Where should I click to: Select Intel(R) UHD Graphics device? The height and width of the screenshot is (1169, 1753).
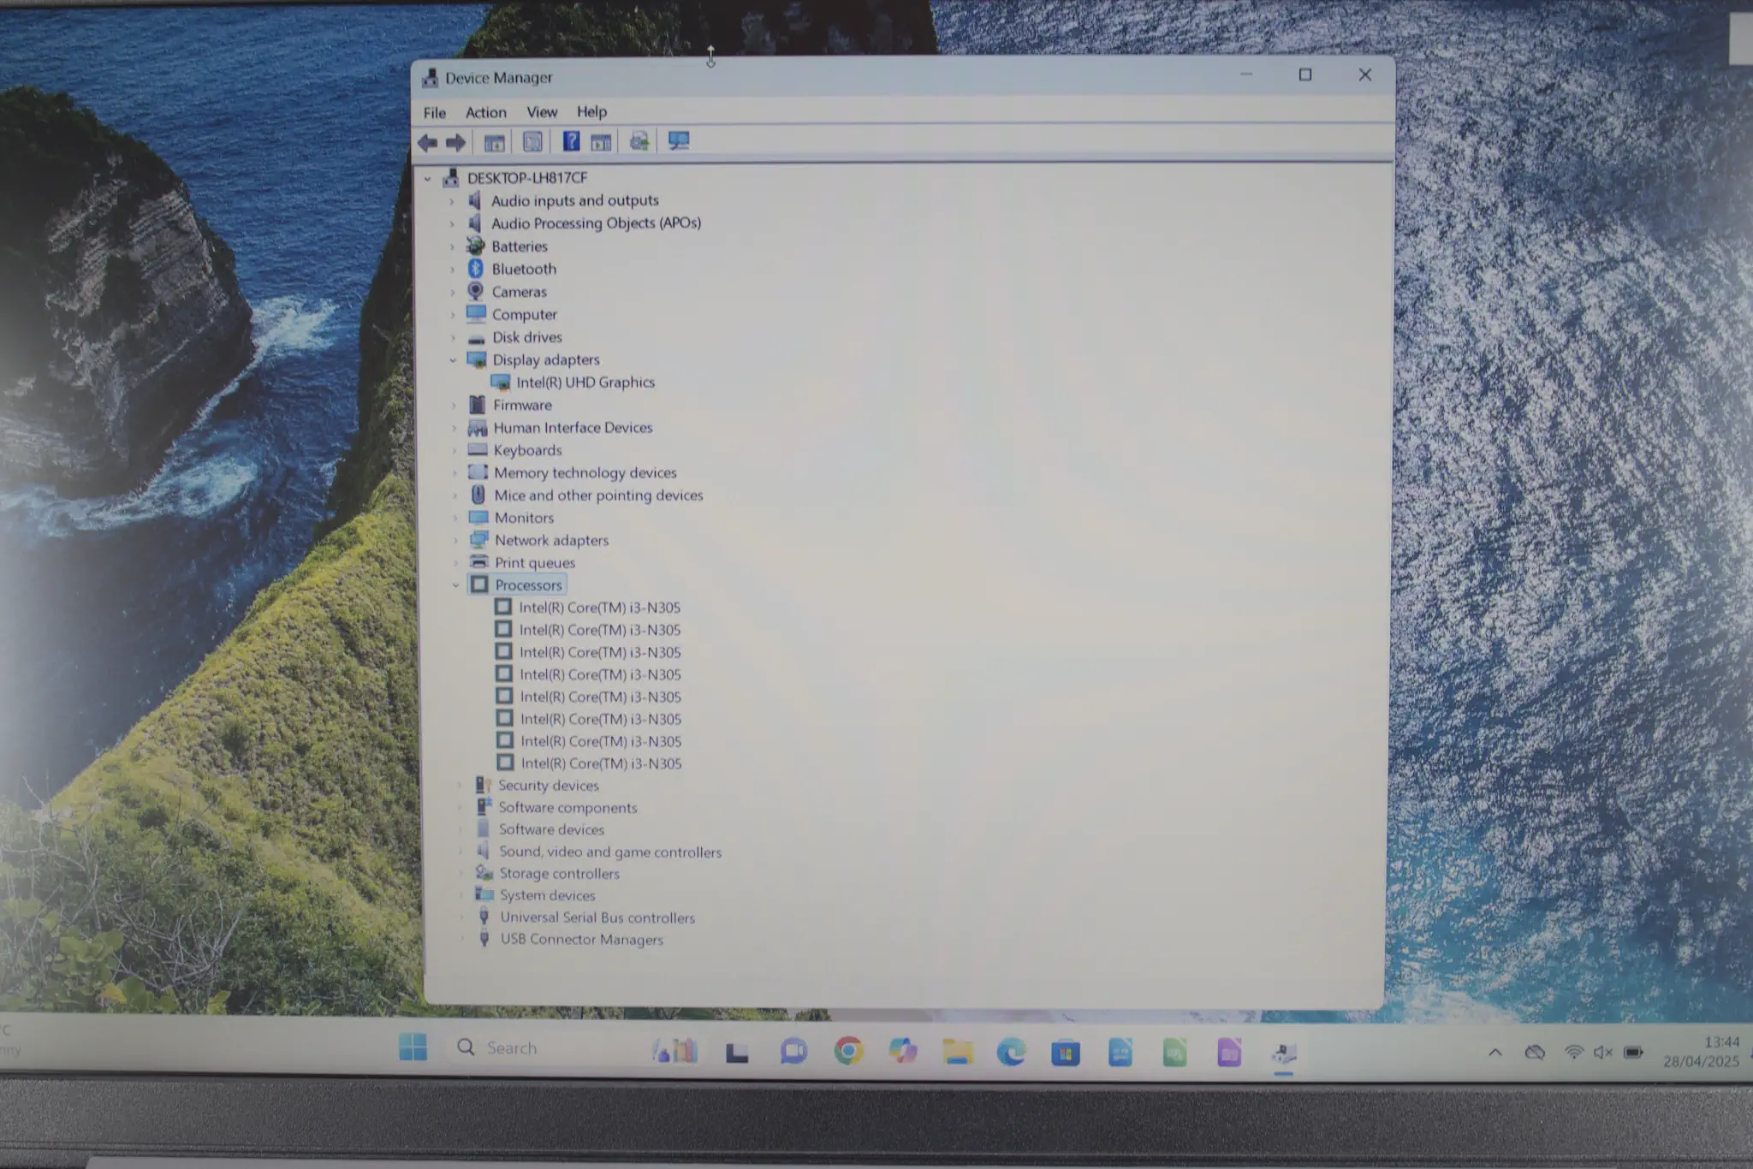click(x=585, y=383)
